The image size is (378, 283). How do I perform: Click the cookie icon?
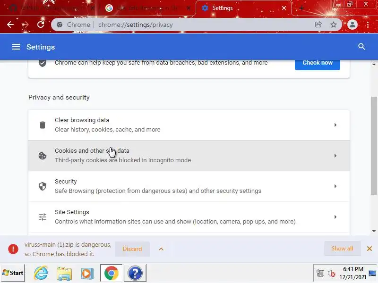point(43,156)
